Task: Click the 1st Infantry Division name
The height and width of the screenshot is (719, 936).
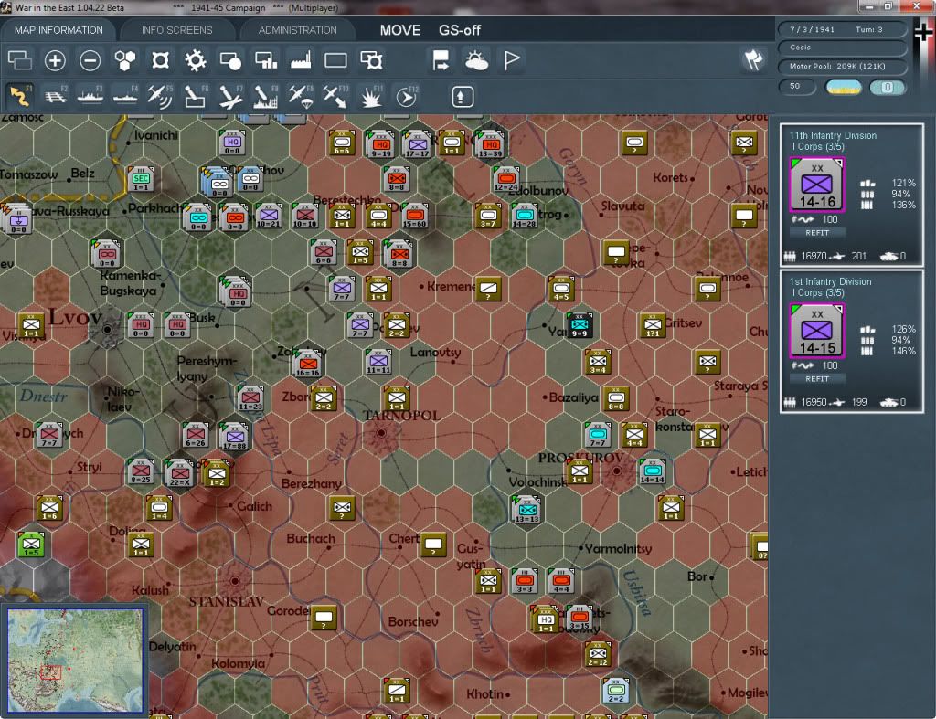Action: click(830, 281)
